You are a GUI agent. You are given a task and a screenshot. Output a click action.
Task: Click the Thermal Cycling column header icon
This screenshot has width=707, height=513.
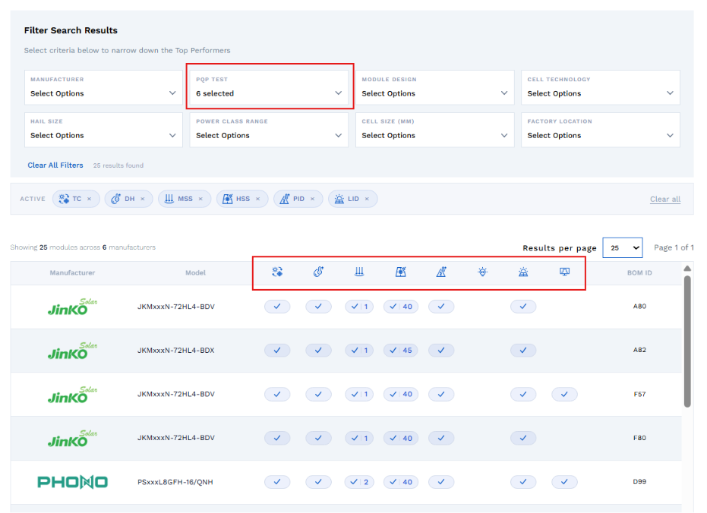[x=277, y=272]
